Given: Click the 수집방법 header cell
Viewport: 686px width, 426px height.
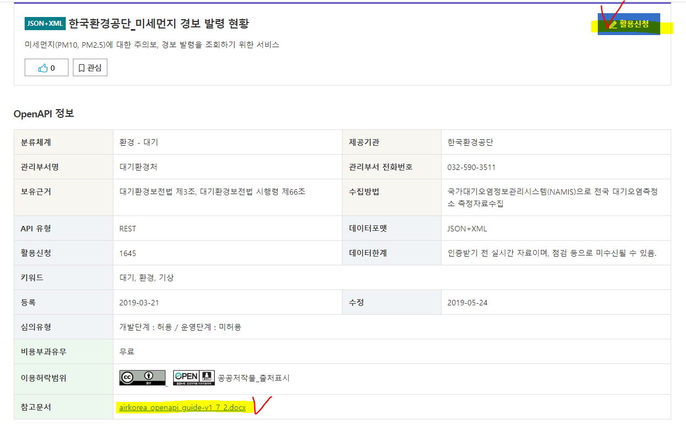Looking at the screenshot, I should [392, 197].
